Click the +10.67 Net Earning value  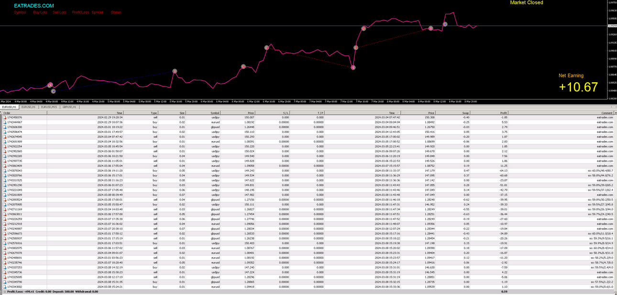pos(578,87)
